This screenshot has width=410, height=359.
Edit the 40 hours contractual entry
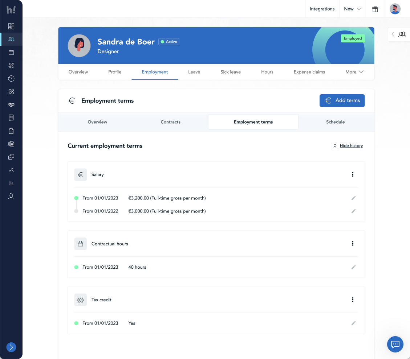point(353,267)
